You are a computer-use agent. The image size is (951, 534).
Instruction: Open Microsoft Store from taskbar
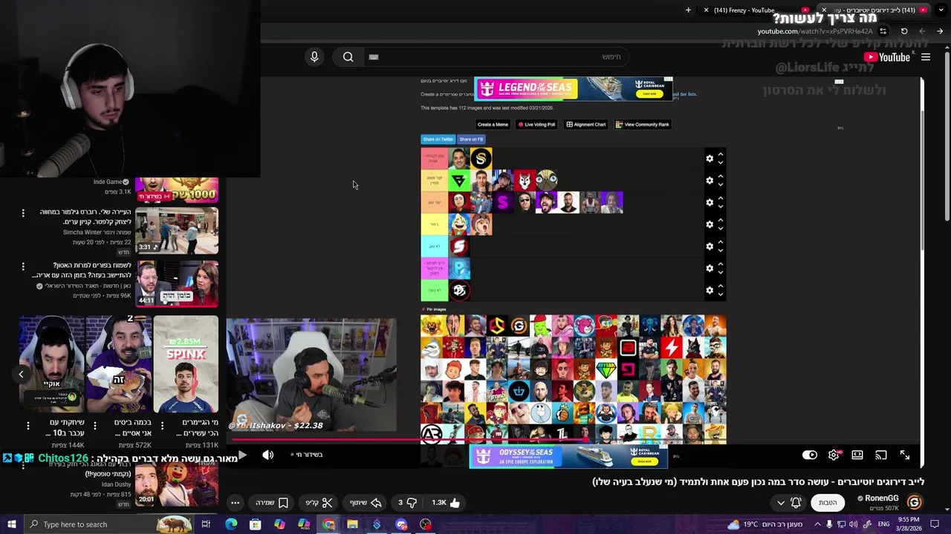[255, 524]
